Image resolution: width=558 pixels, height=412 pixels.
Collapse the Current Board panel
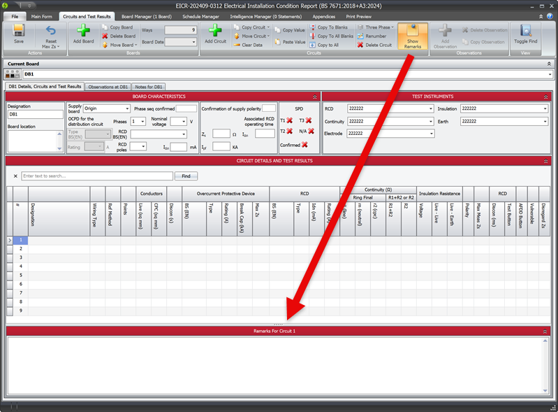point(549,64)
